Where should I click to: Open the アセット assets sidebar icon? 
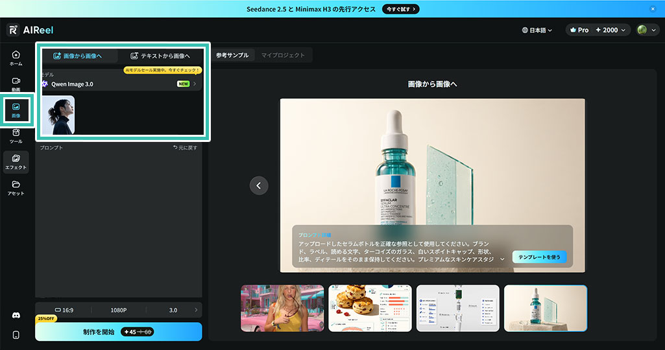(x=16, y=188)
